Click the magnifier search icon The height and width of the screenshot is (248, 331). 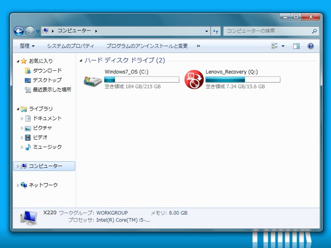tap(314, 31)
